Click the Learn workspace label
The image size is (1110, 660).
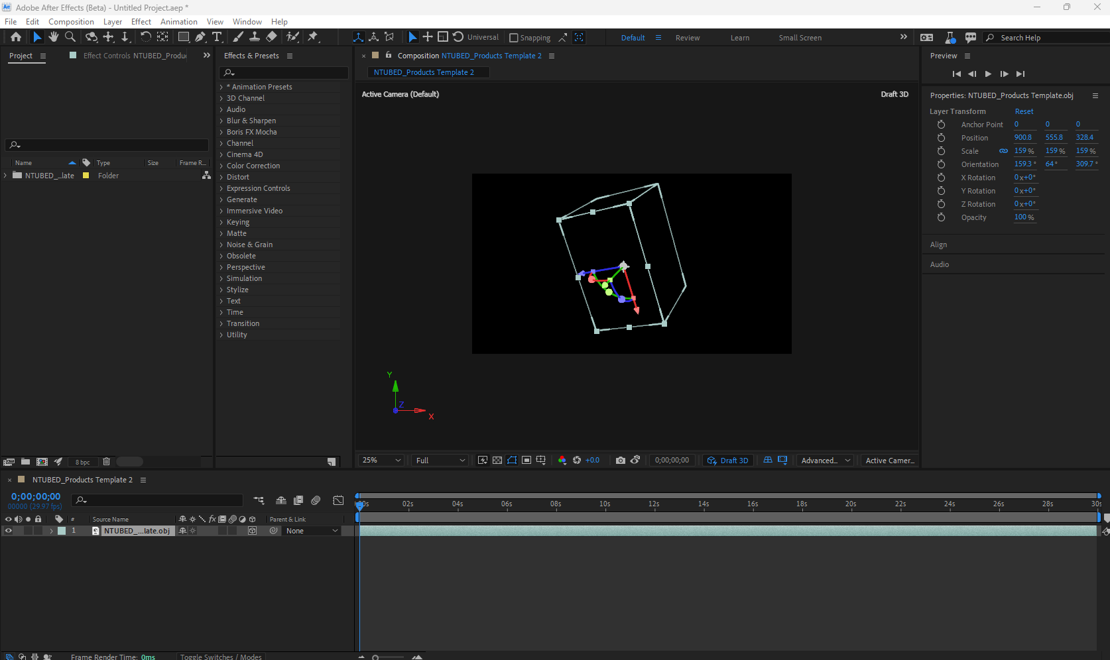[739, 38]
